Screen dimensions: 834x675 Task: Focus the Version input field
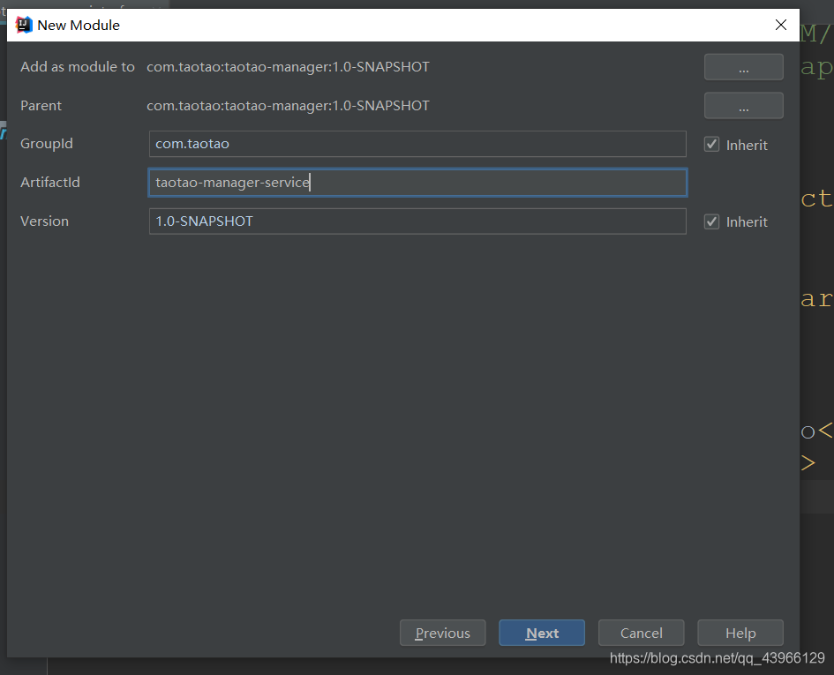click(x=417, y=221)
